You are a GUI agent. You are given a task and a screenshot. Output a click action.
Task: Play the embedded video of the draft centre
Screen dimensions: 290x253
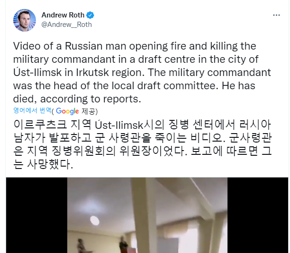tap(147, 215)
